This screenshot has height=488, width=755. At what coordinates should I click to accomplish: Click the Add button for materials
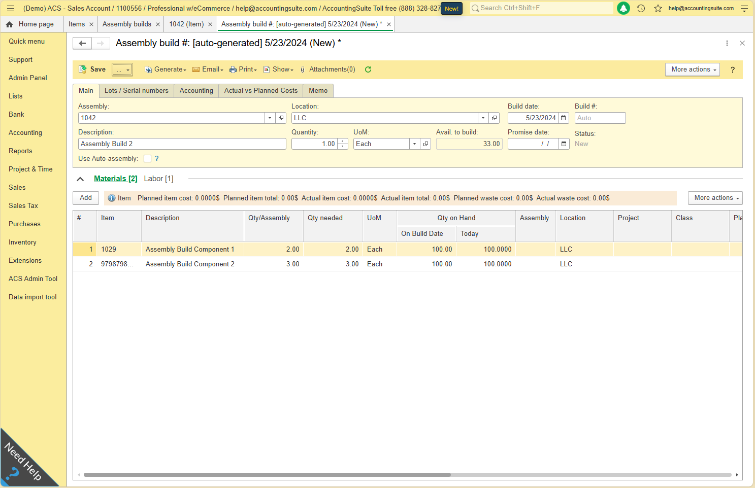[x=86, y=198]
